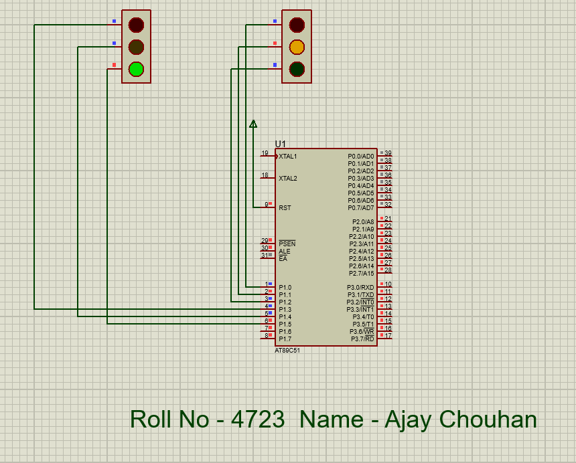
Task: Select the lit amber lamp on right traffic light
Action: point(297,47)
